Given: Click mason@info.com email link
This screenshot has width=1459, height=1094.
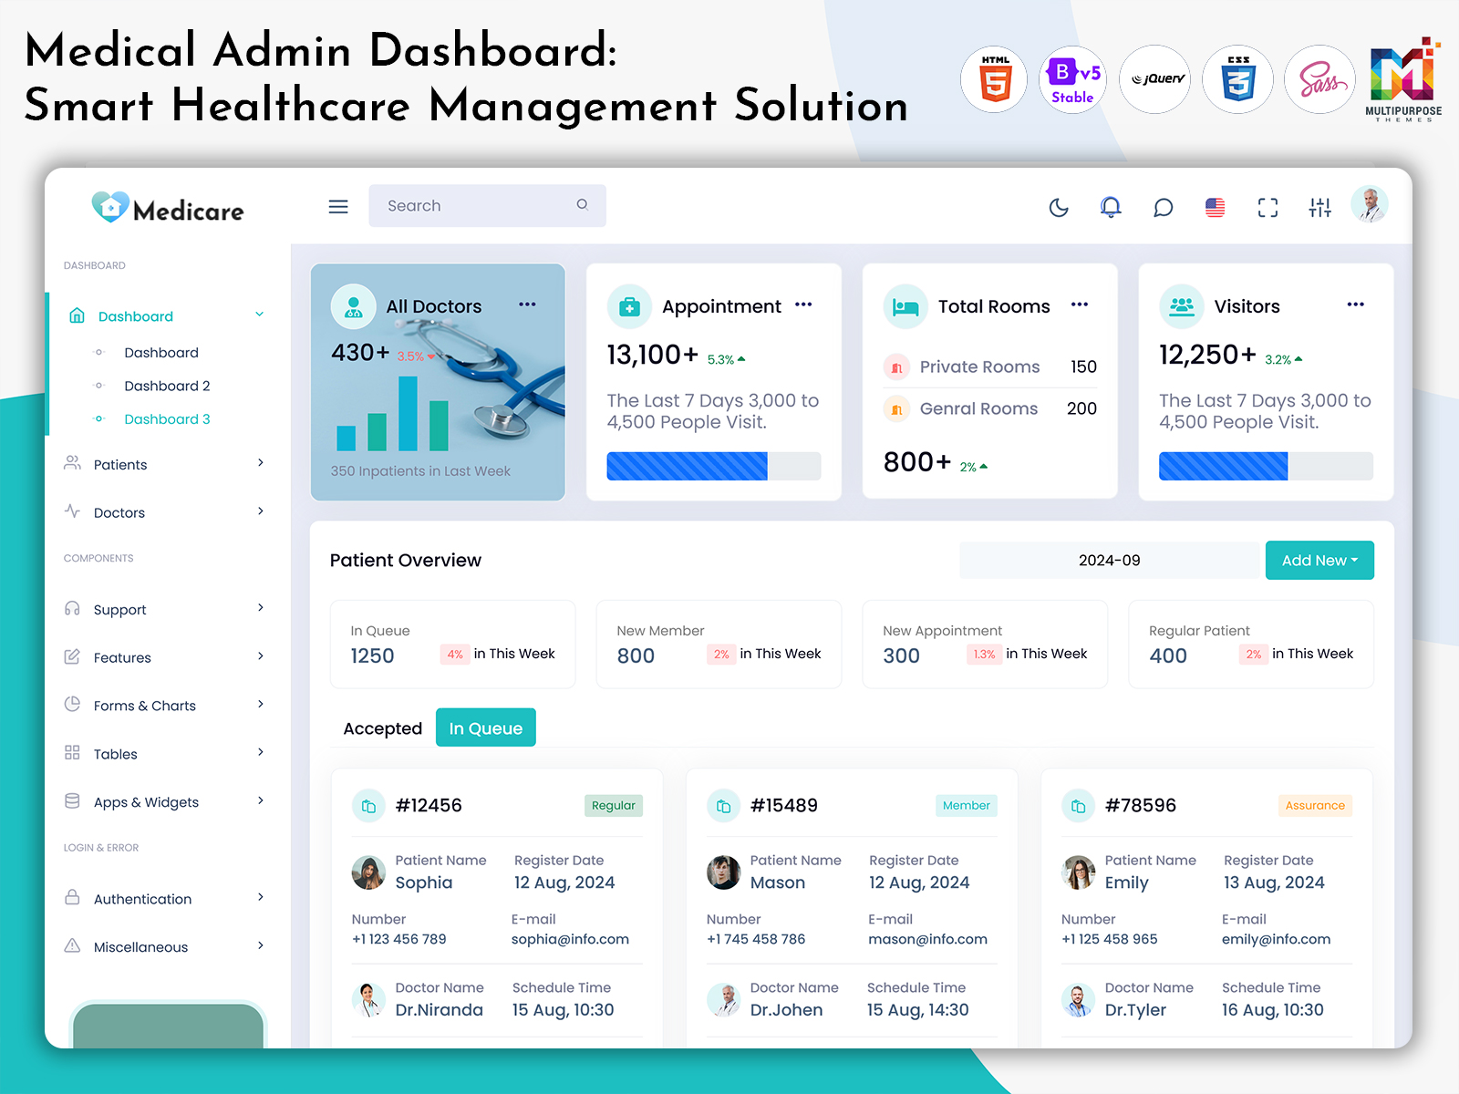Looking at the screenshot, I should tap(927, 939).
